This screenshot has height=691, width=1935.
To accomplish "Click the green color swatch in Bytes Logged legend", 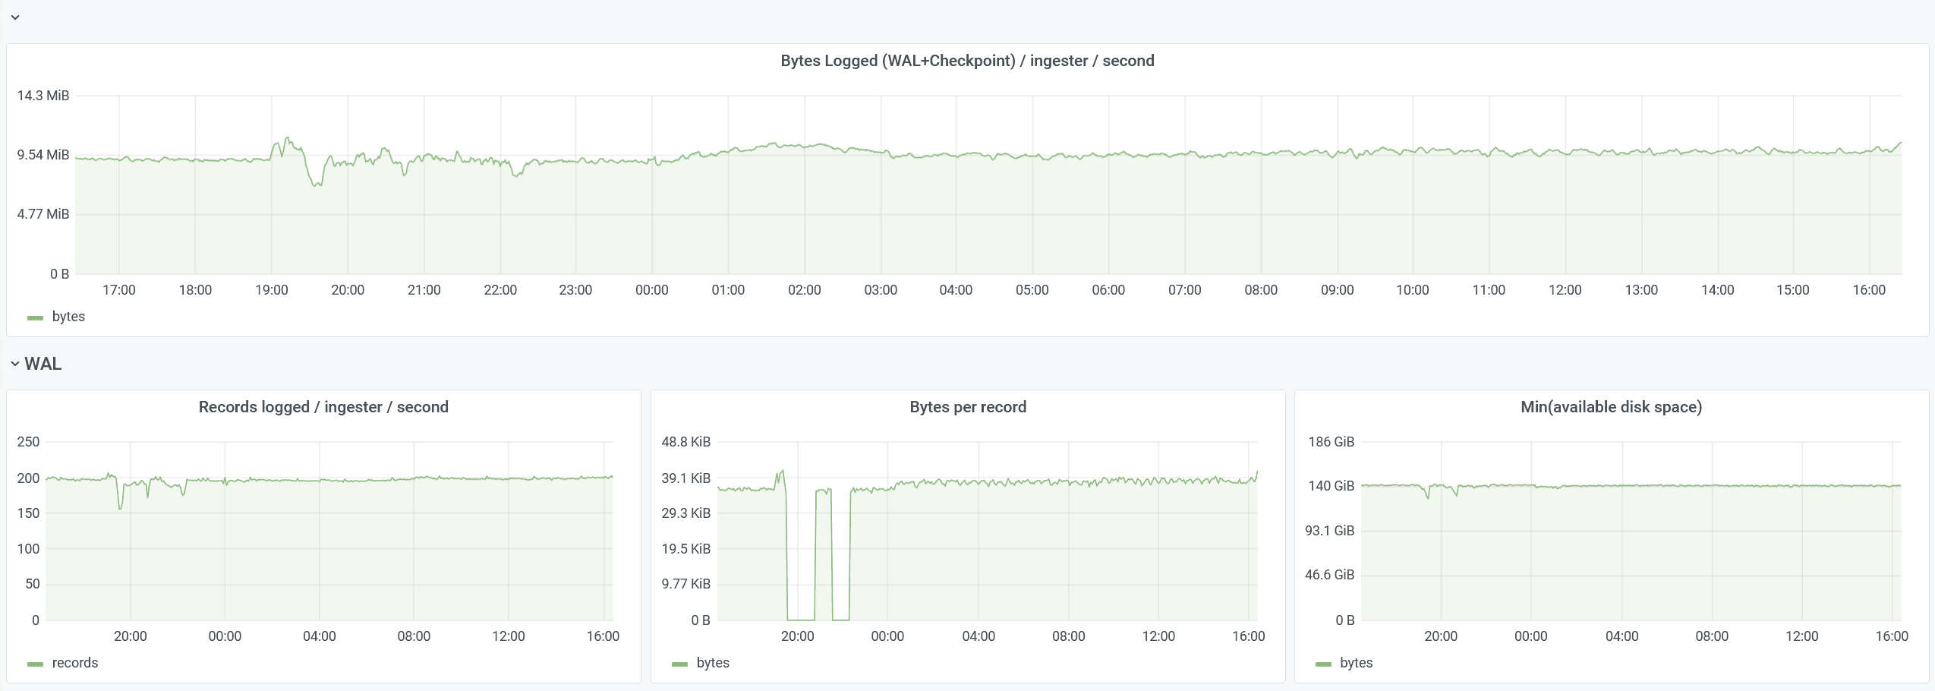I will coord(35,317).
